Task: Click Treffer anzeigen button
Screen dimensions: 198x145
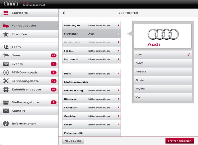Action: (180, 141)
